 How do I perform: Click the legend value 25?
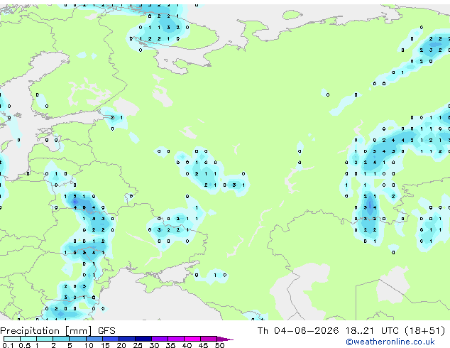[x=138, y=345]
